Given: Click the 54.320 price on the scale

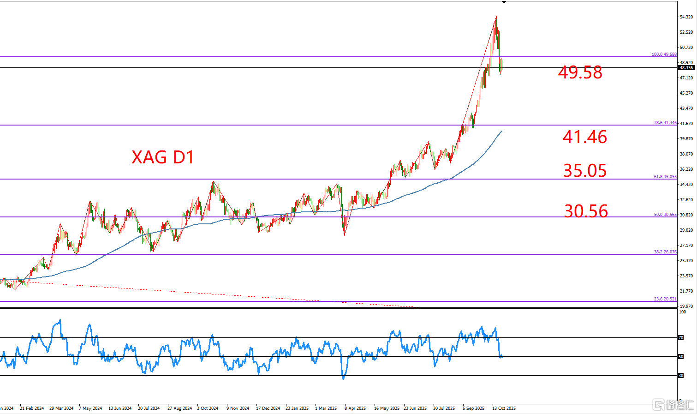Looking at the screenshot, I should [686, 17].
